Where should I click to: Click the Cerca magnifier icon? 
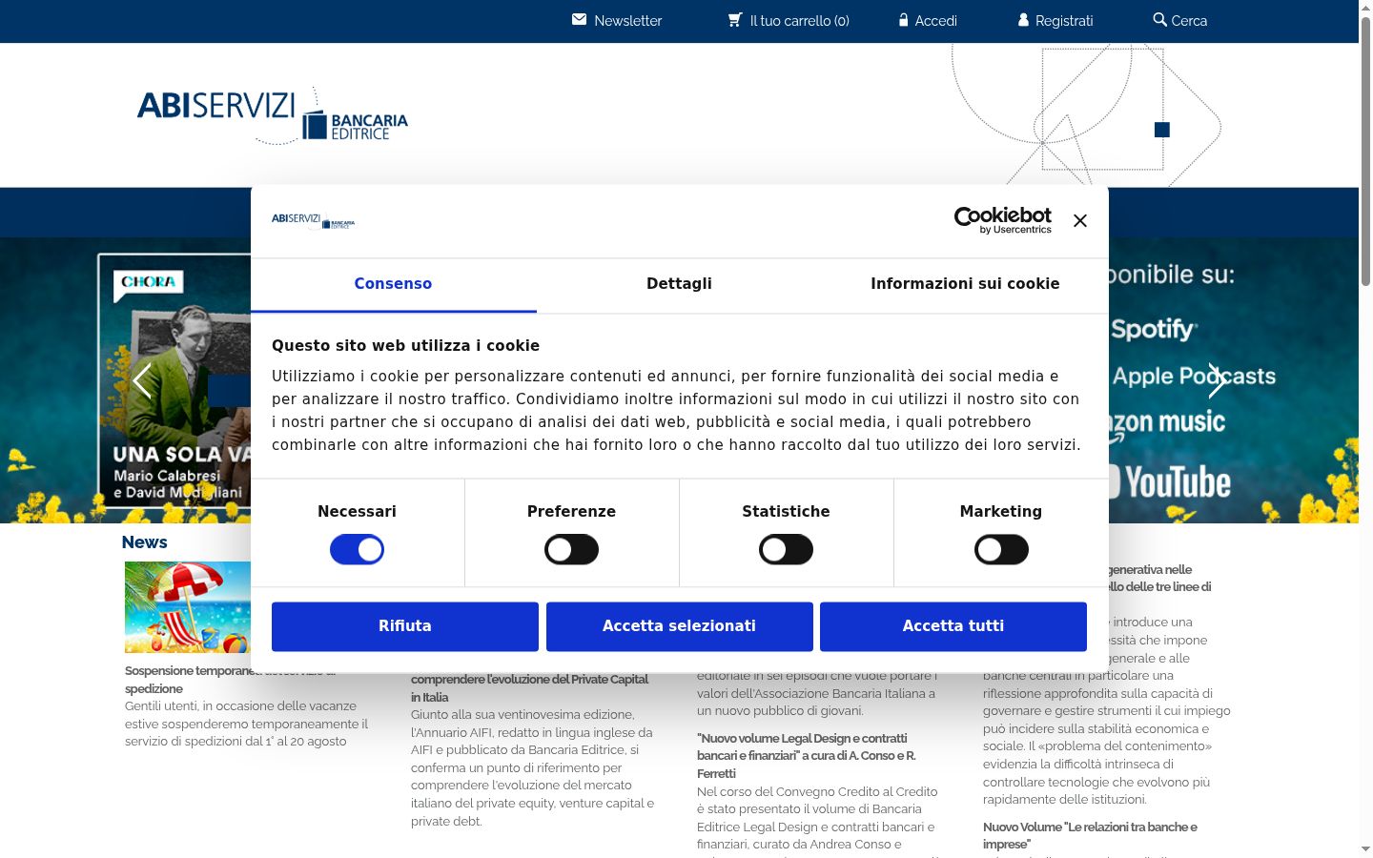click(x=1159, y=19)
